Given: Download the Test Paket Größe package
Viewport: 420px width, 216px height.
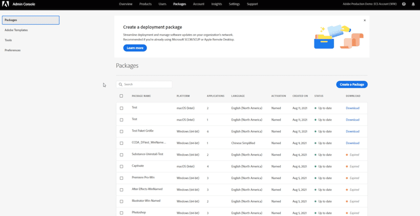Looking at the screenshot, I should tap(352, 132).
